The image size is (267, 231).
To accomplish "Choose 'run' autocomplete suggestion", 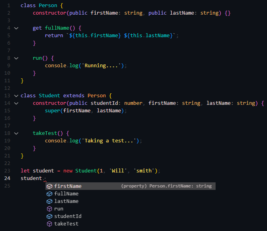I will pos(131,208).
